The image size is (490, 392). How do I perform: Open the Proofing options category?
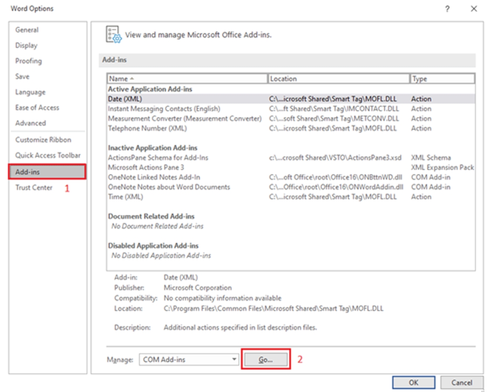pos(28,61)
